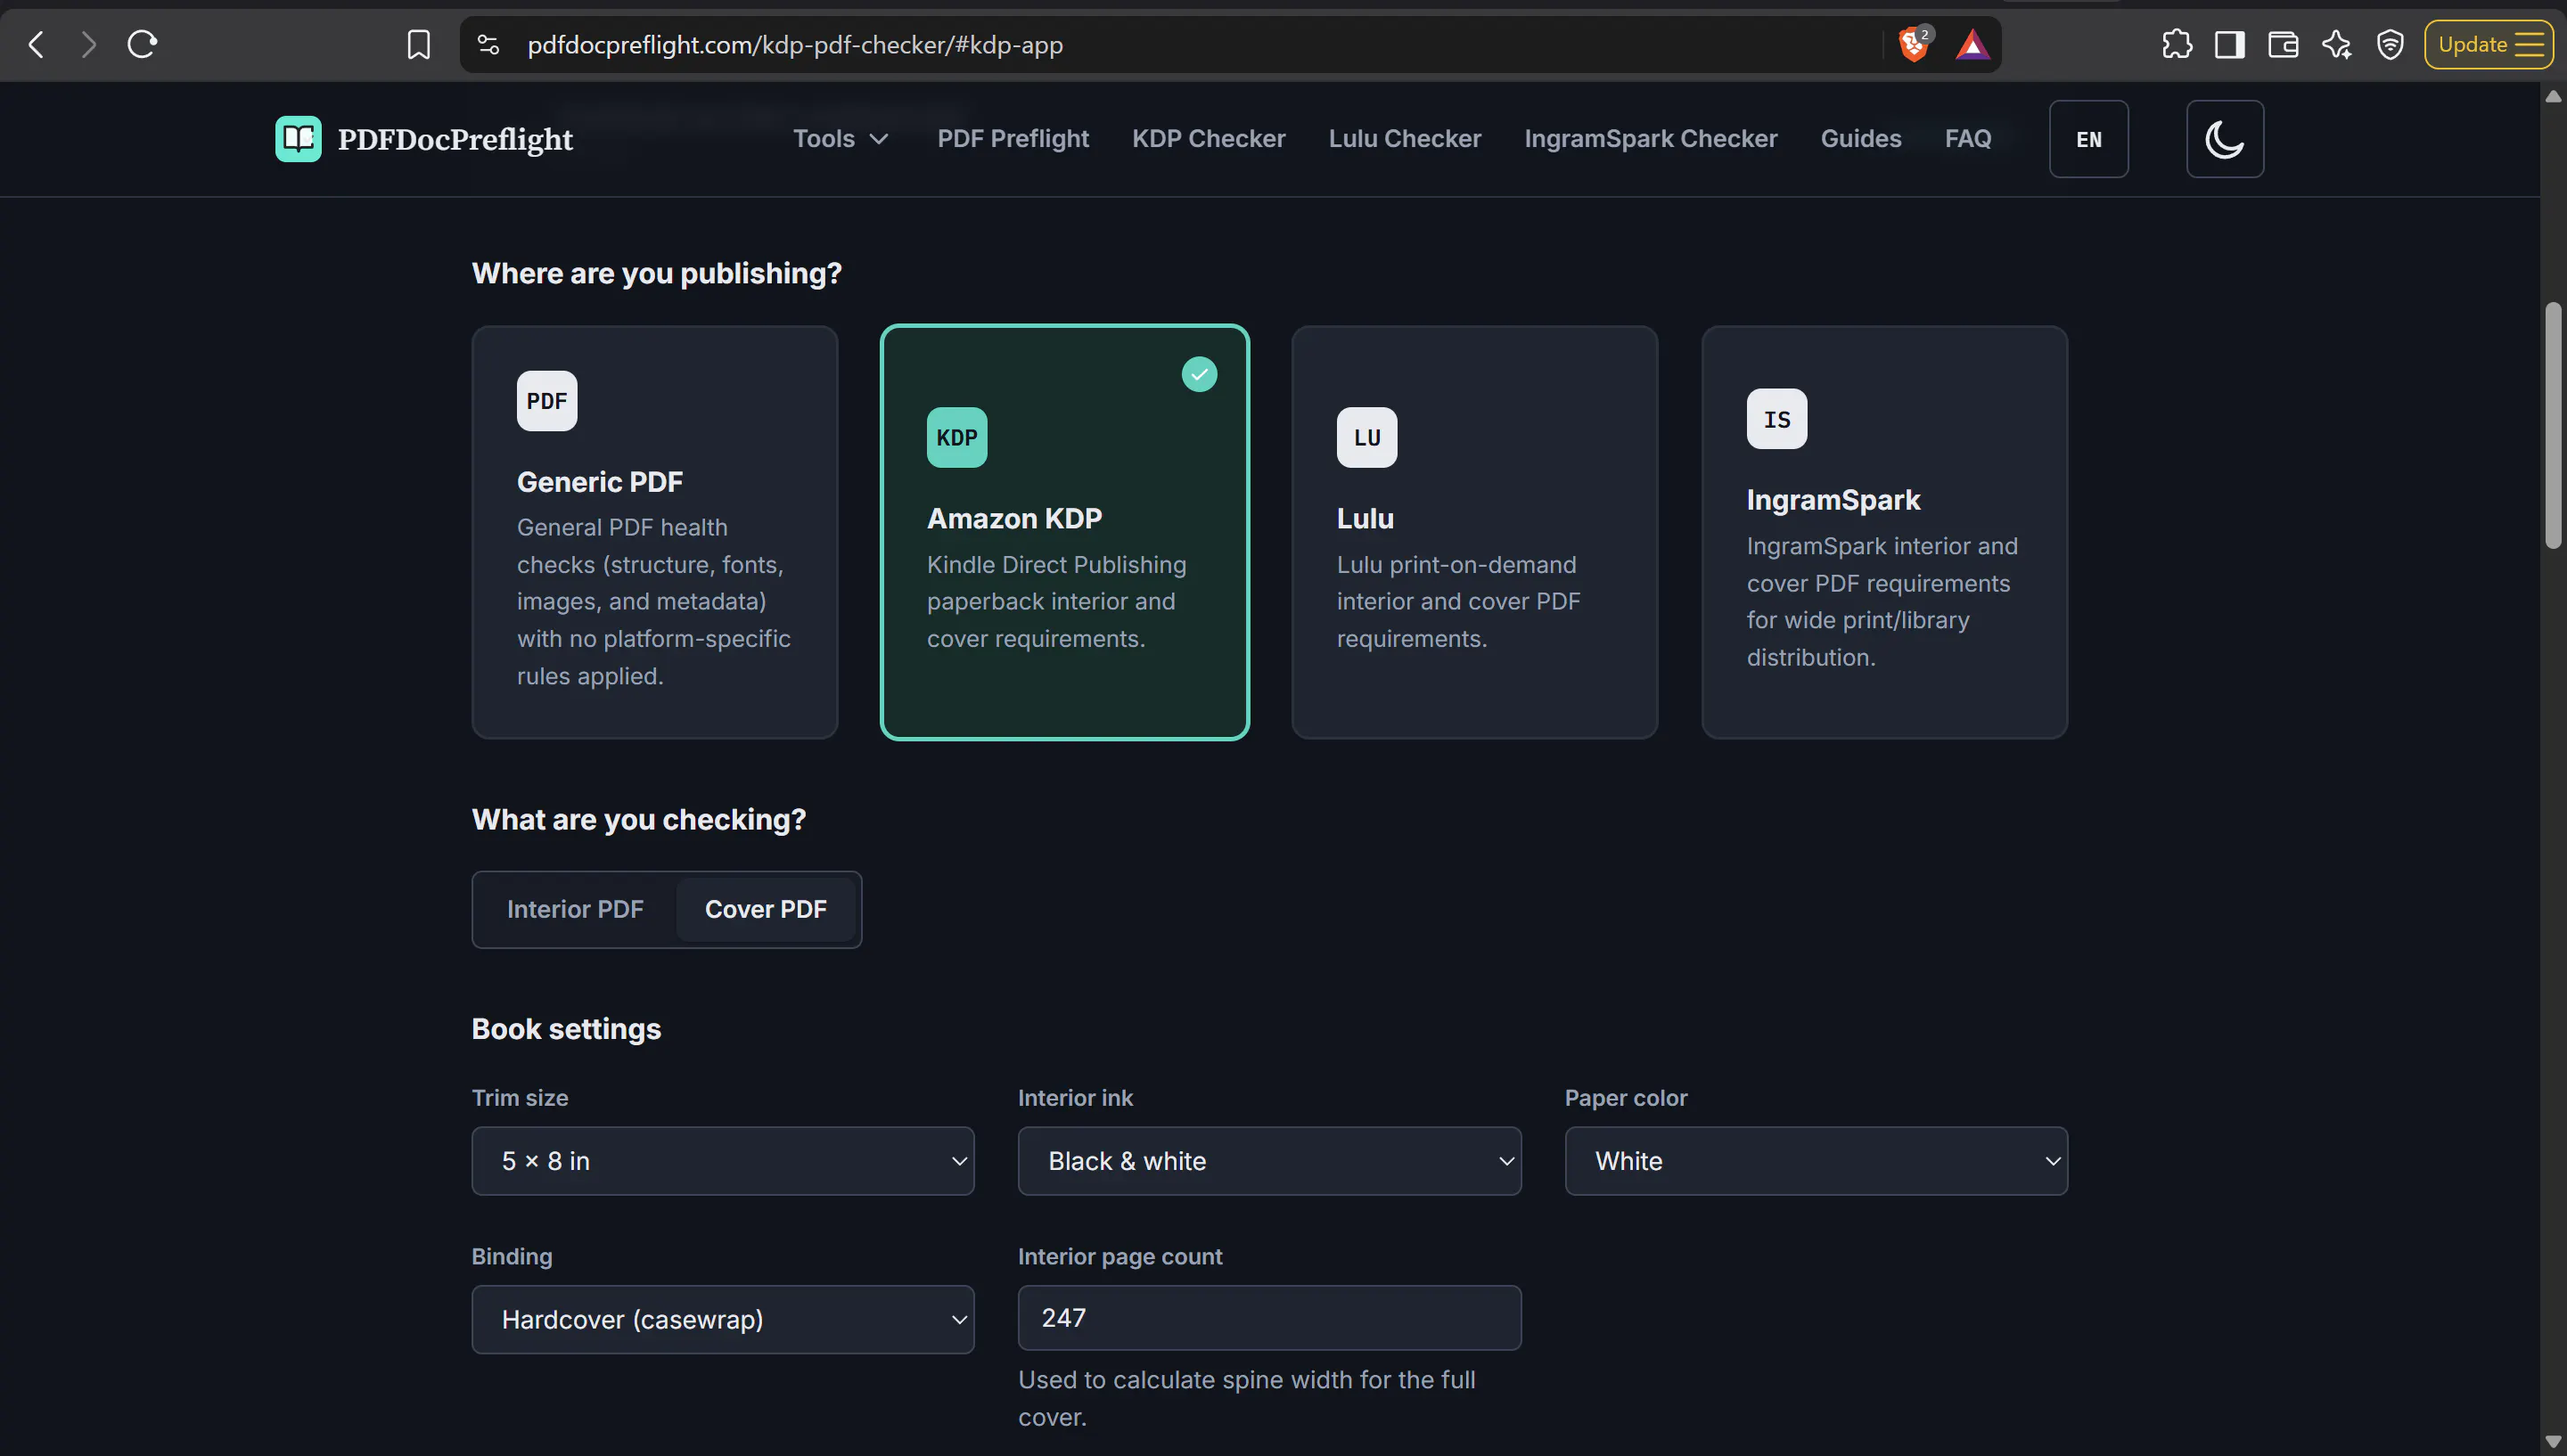The height and width of the screenshot is (1456, 2567).
Task: Click the PDFDocPreflight site title
Action: (x=455, y=139)
